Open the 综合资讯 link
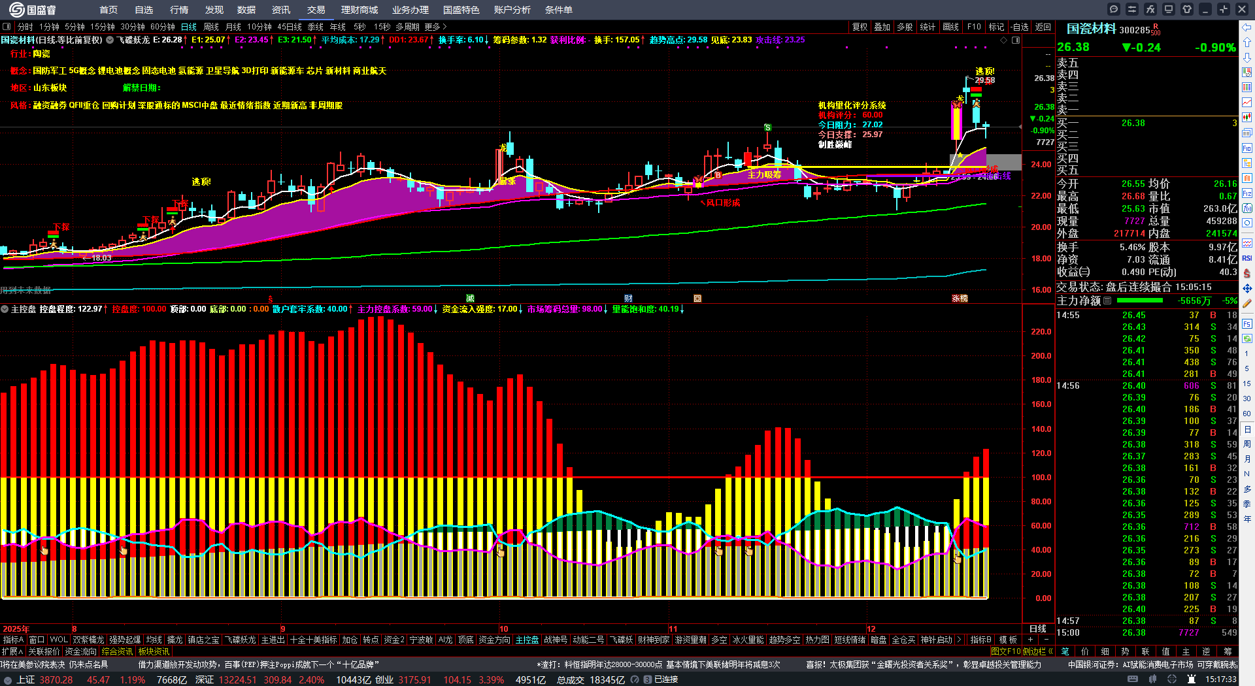The height and width of the screenshot is (686, 1255). [117, 651]
